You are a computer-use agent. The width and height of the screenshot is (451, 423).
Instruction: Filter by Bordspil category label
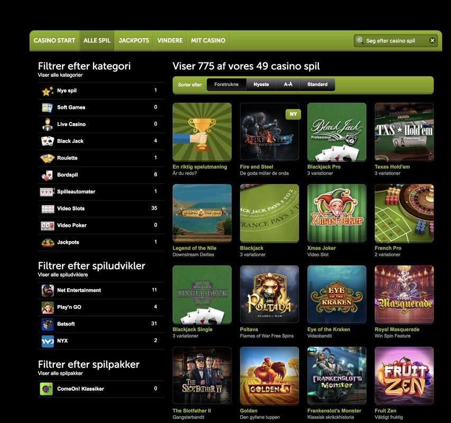pos(67,175)
